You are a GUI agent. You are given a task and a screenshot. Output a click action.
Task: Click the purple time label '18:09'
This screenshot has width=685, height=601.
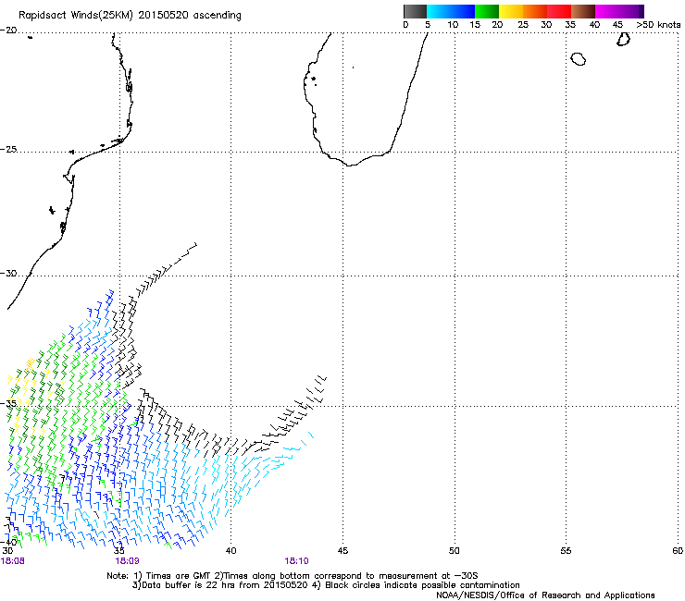(127, 561)
